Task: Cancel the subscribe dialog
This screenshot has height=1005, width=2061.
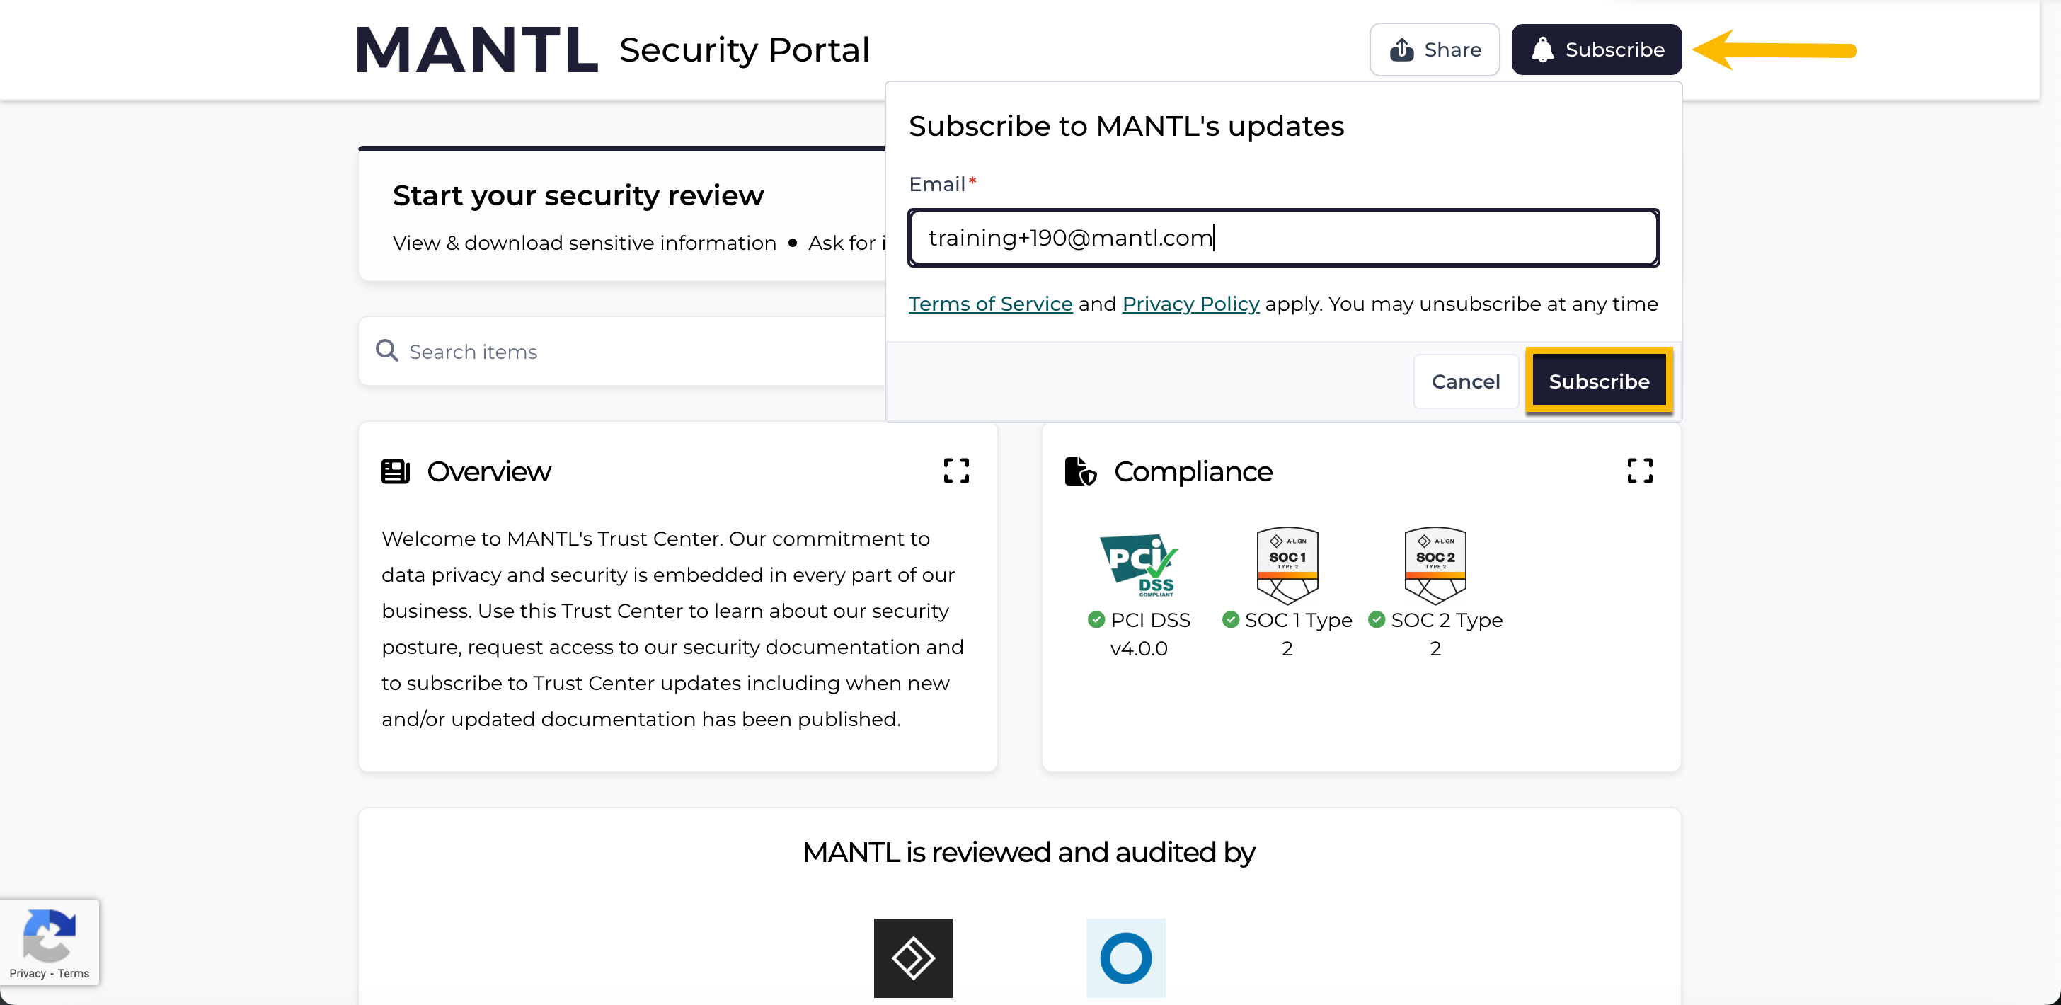Action: pyautogui.click(x=1465, y=381)
